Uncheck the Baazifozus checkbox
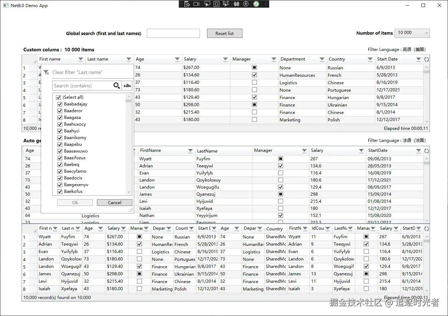Image resolution: width=448 pixels, height=316 pixels. coord(60,158)
